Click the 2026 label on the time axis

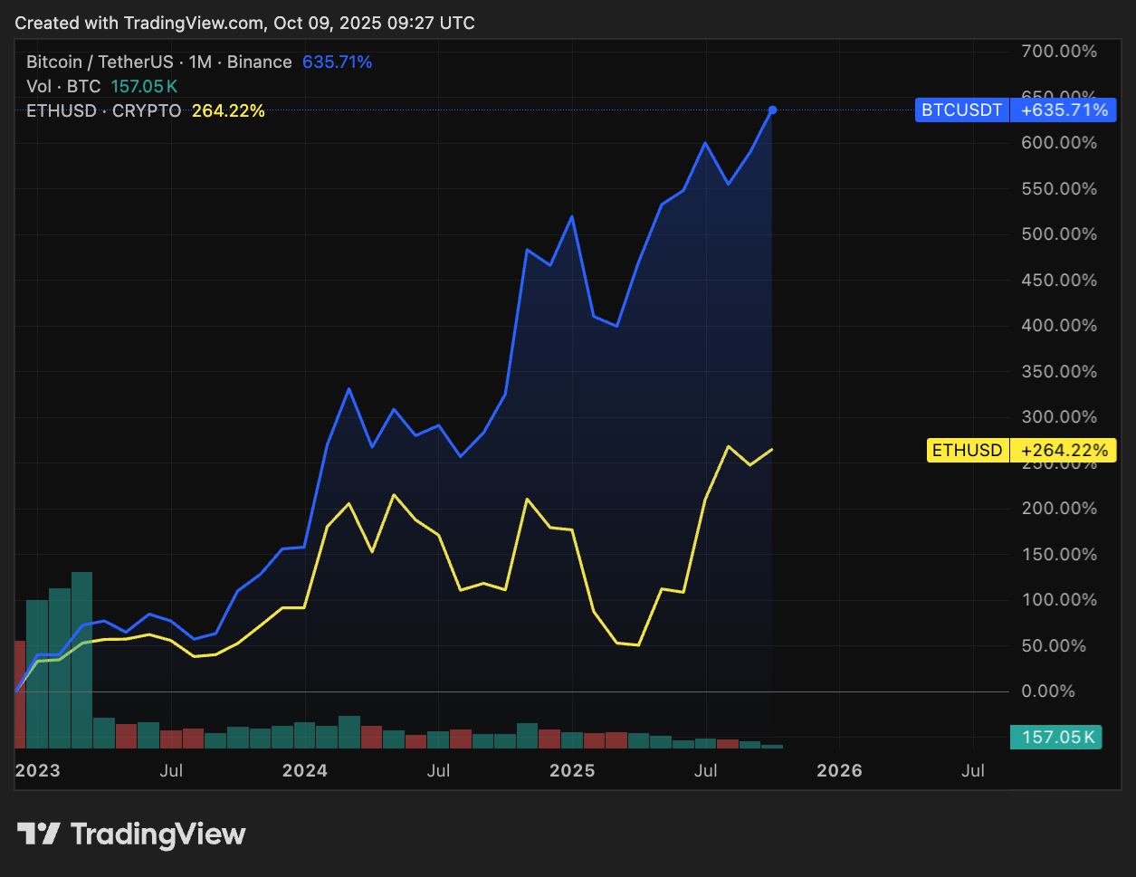pyautogui.click(x=839, y=771)
